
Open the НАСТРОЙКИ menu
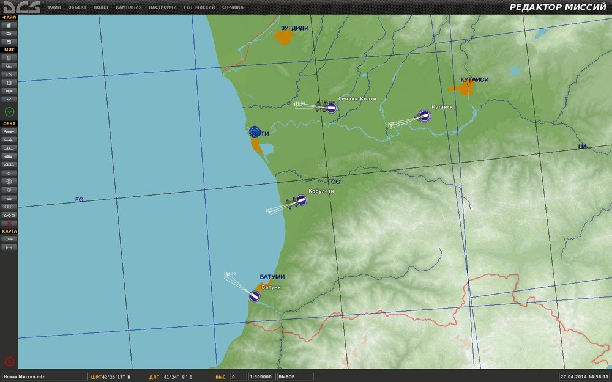click(x=163, y=7)
